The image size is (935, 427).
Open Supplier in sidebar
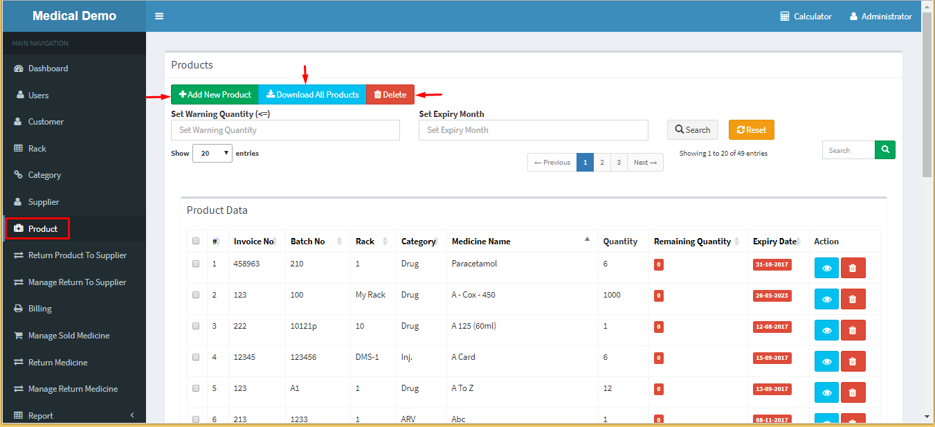coord(75,202)
